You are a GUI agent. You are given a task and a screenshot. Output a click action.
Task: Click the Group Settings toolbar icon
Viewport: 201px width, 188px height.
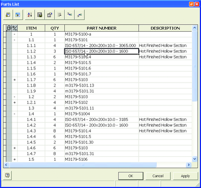(18, 15)
